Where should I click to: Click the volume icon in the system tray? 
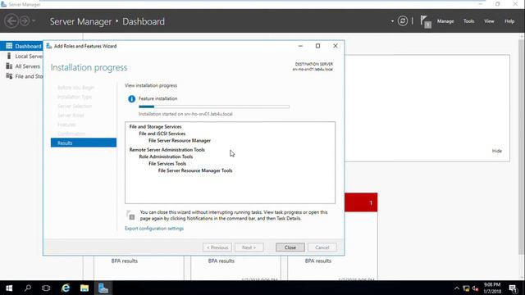pyautogui.click(x=475, y=288)
